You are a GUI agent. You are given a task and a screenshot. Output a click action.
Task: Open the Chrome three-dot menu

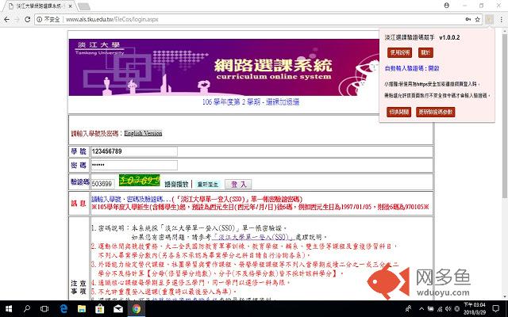(x=501, y=19)
